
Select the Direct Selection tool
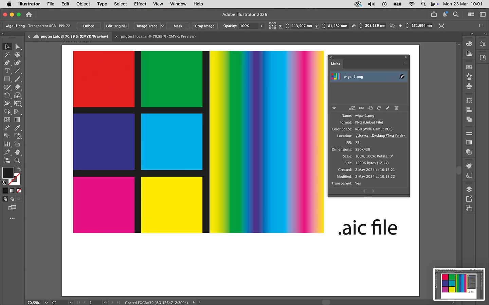click(x=18, y=46)
